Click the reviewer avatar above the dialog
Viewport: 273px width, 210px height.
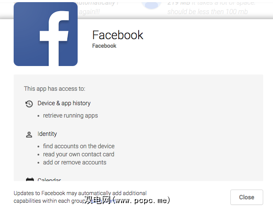click(x=151, y=5)
